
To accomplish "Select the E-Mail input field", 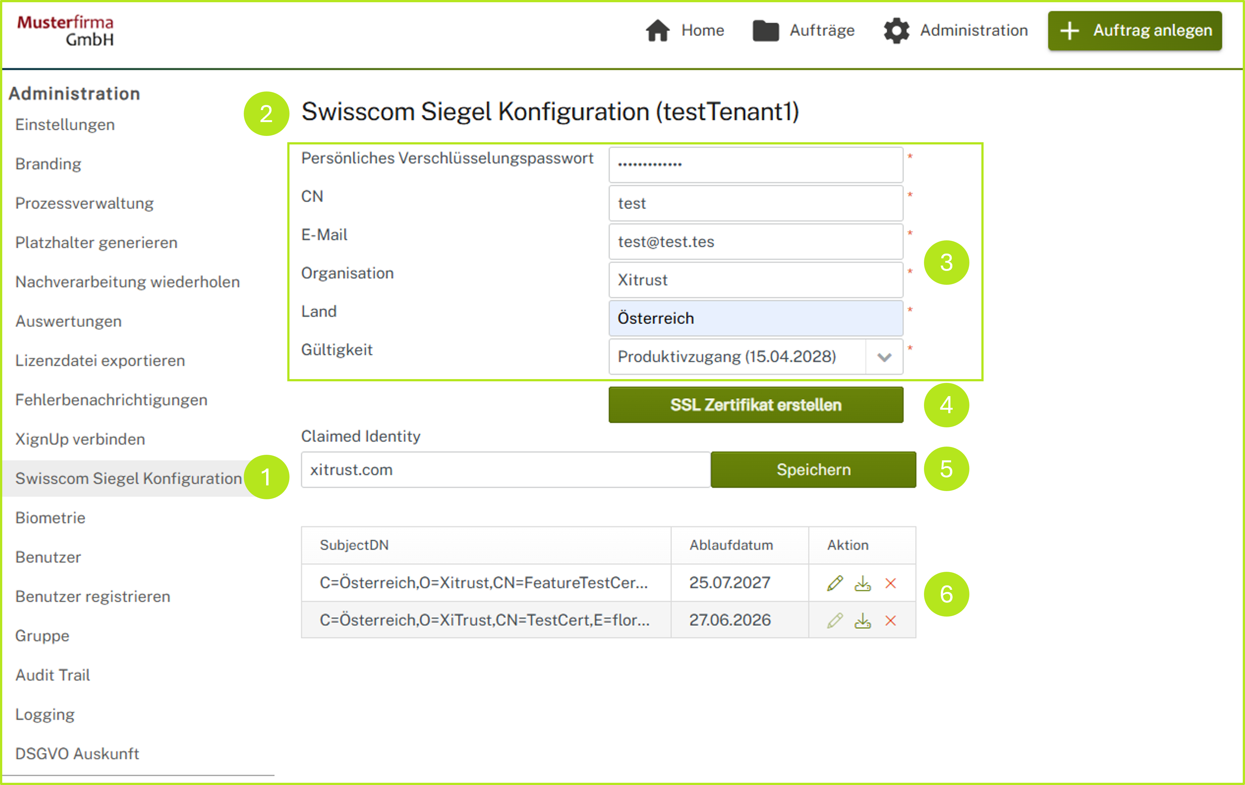I will [x=755, y=242].
